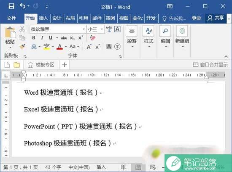Click the Tell Me lightbulb search box

click(174, 19)
